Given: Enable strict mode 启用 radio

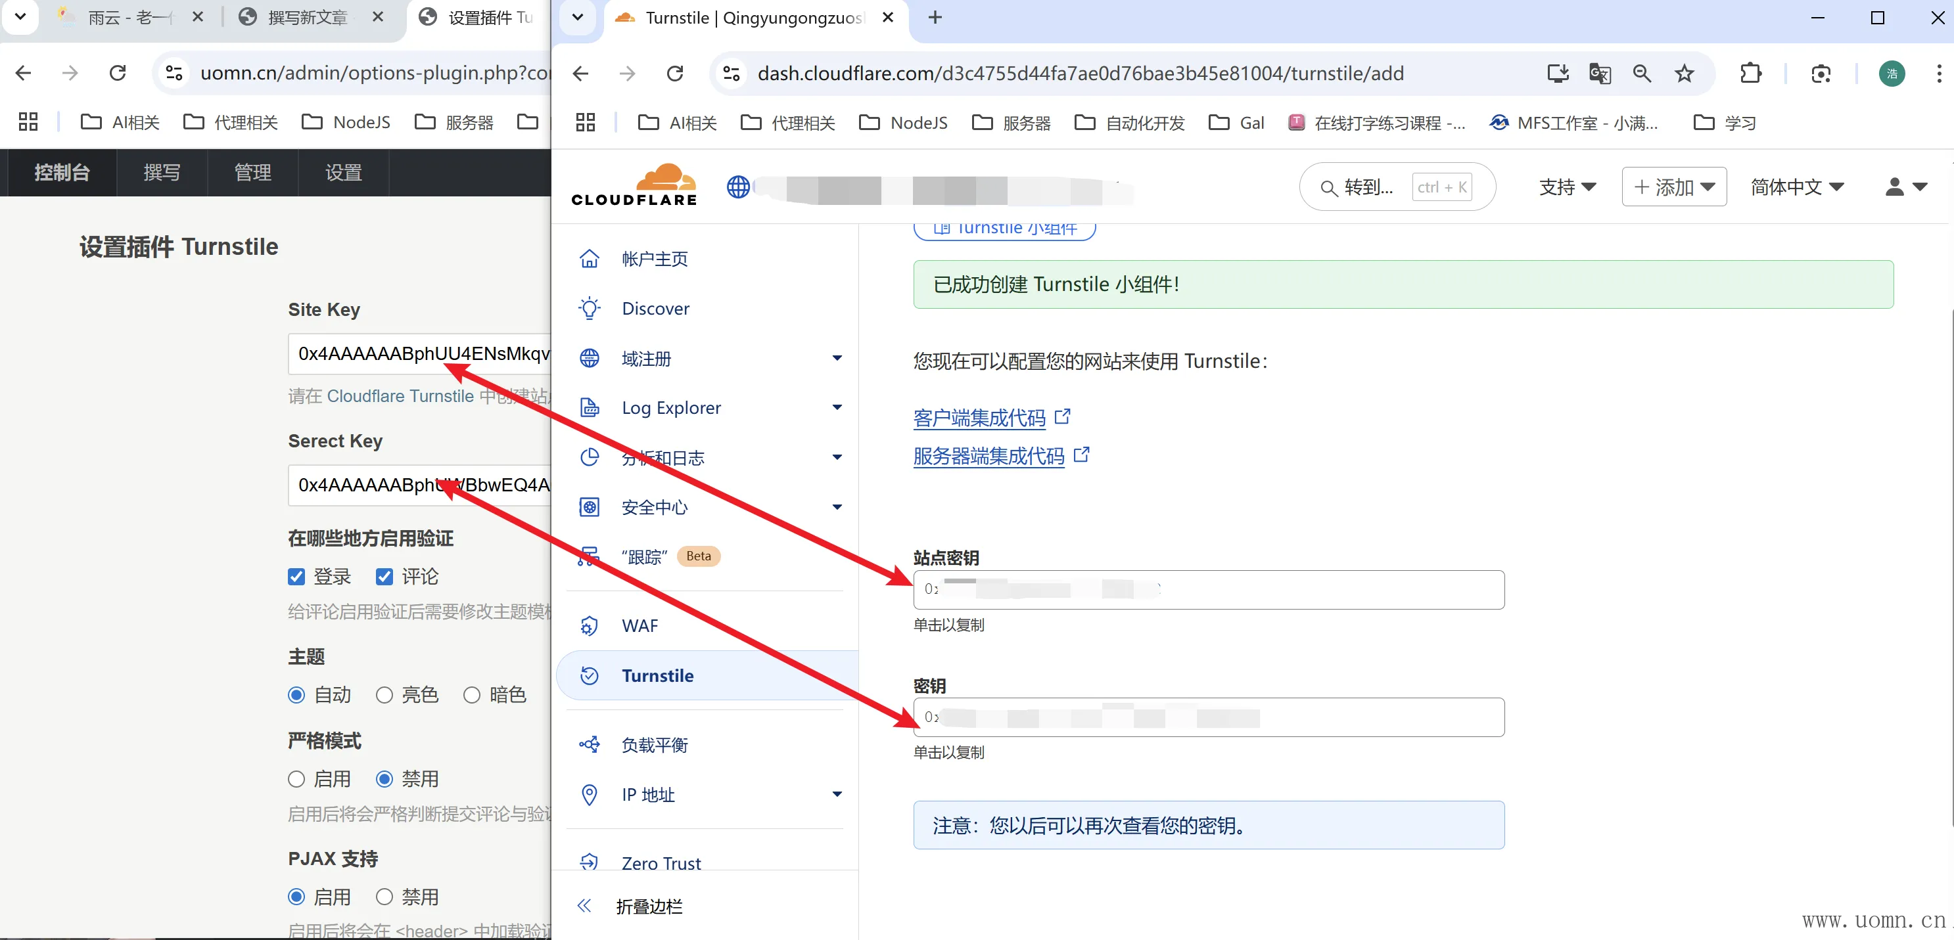Looking at the screenshot, I should (296, 779).
